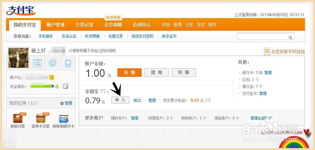Click 管理 link for 理财专户
315x150 pixels.
(135, 118)
